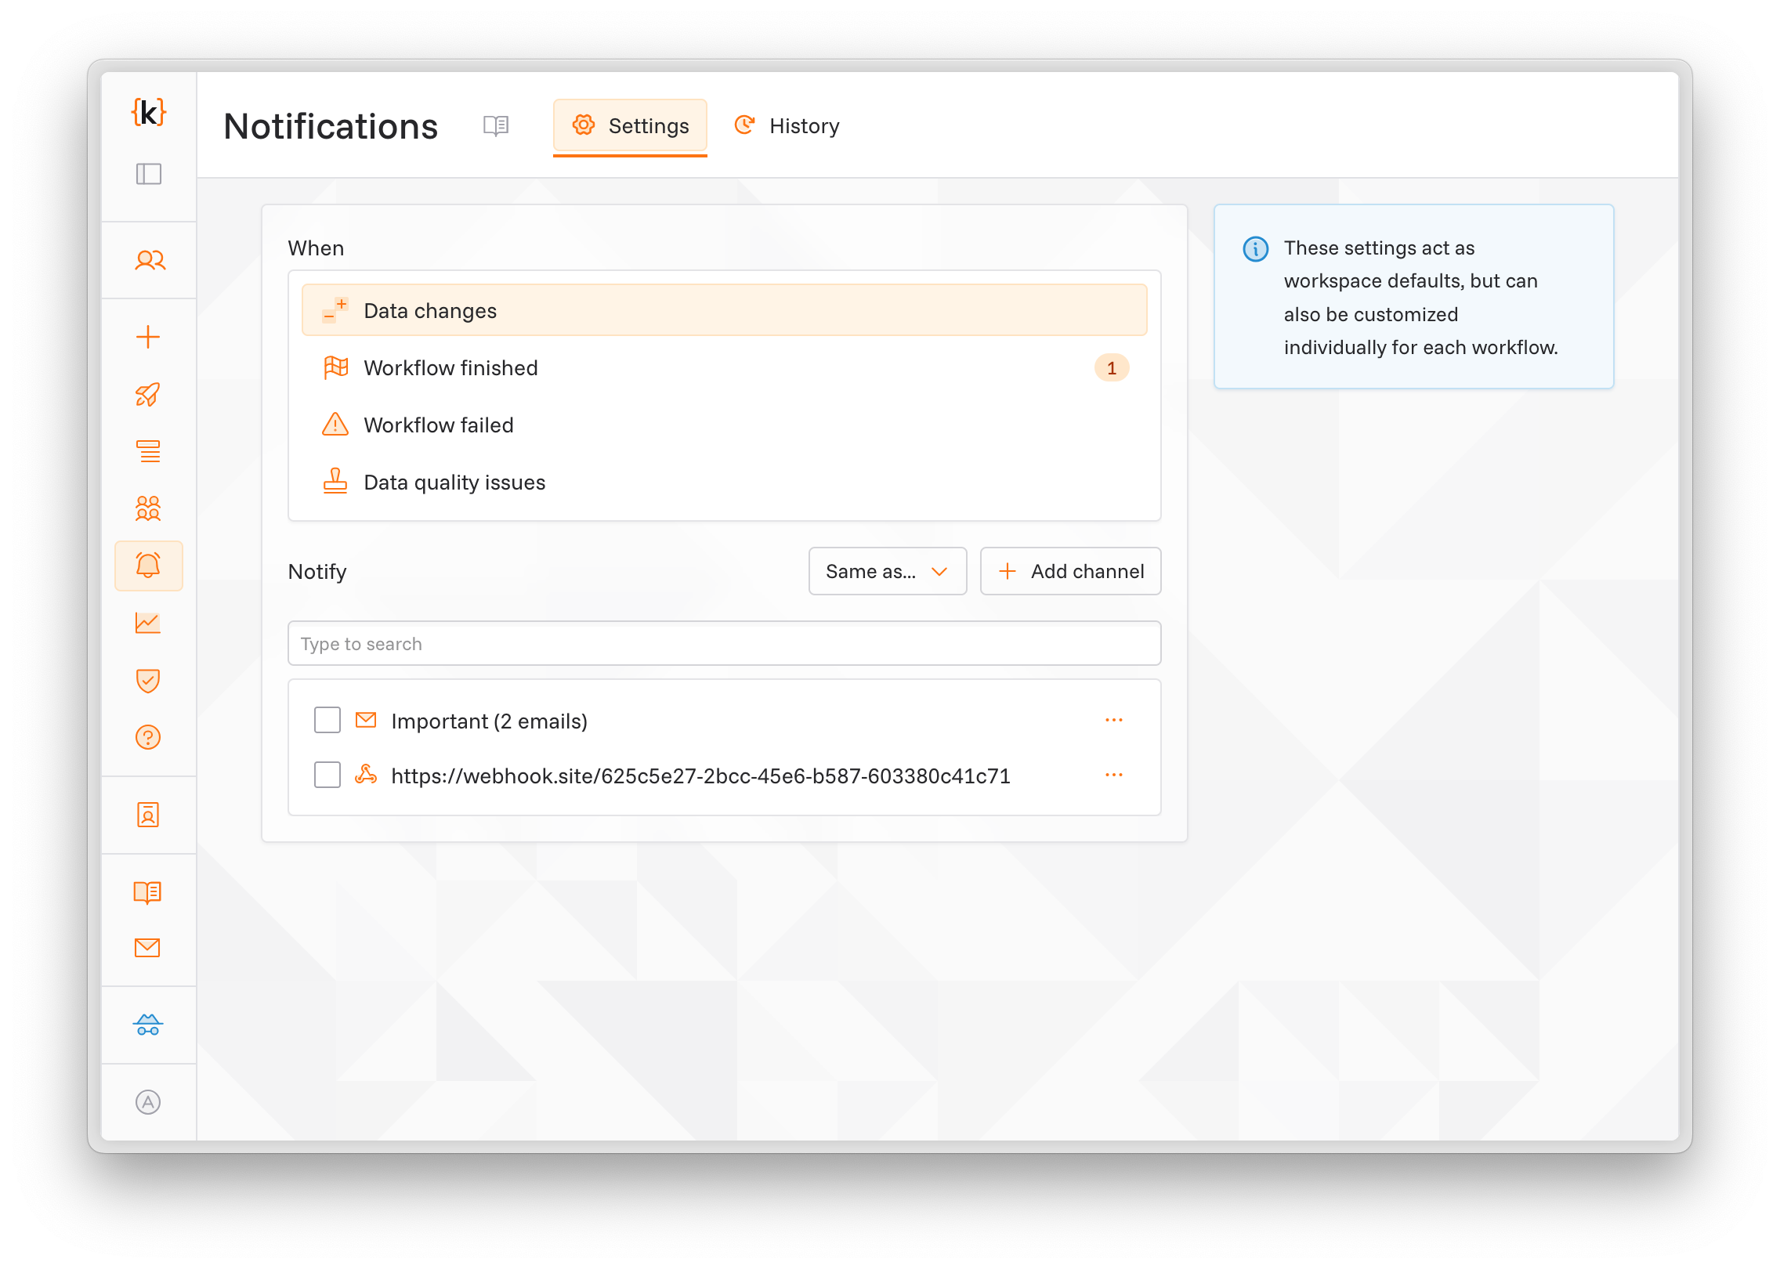Viewport: 1780px width, 1269px height.
Task: Open the shield checkmark icon in sidebar
Action: [x=148, y=681]
